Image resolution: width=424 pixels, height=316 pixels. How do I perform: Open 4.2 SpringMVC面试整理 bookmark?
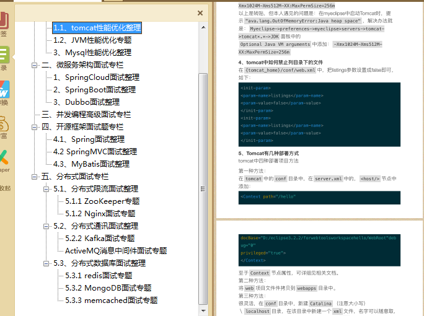tap(95, 152)
